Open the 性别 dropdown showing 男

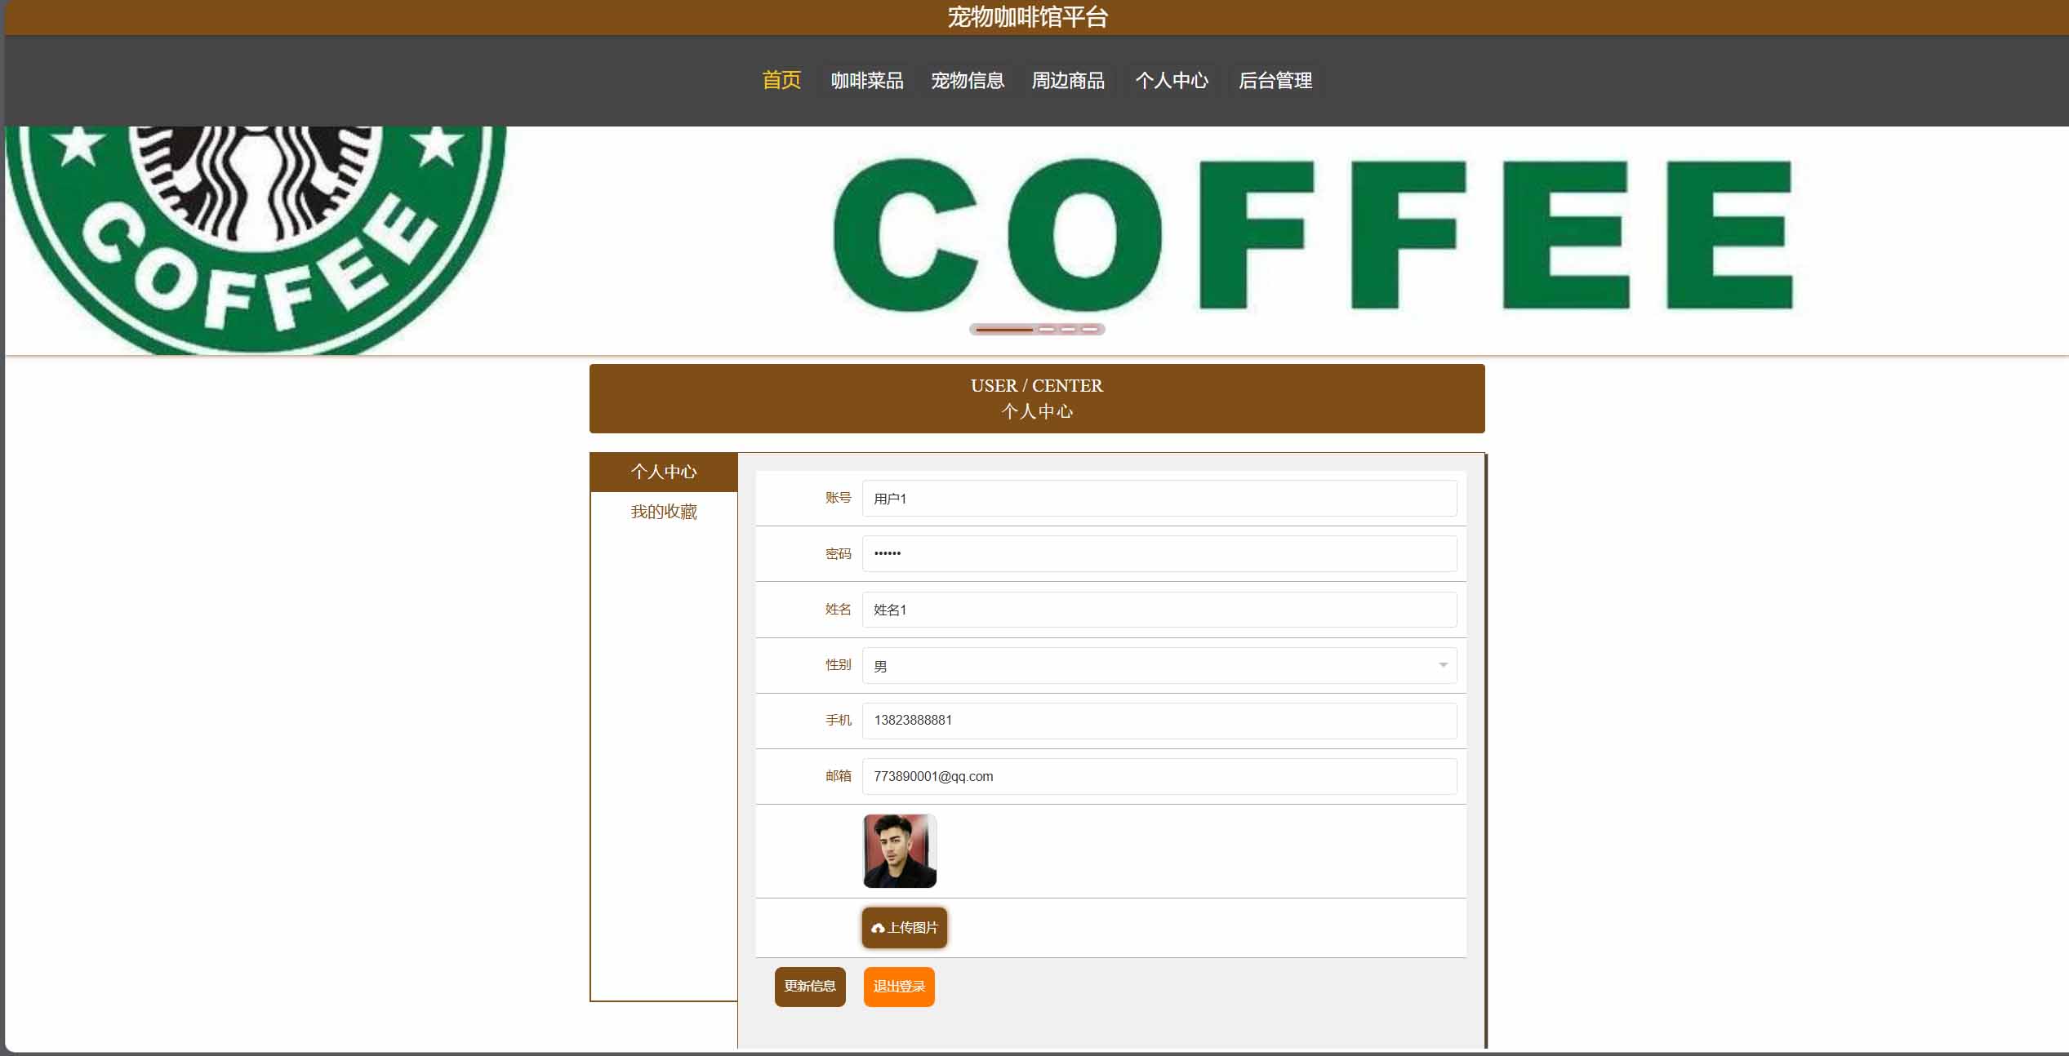point(1159,665)
